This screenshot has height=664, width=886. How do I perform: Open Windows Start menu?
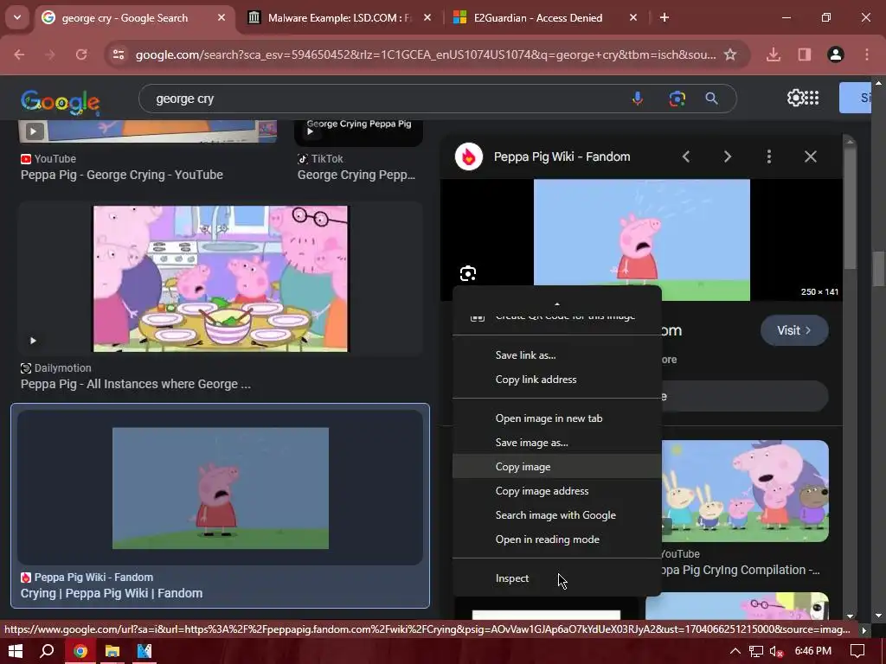(x=16, y=651)
